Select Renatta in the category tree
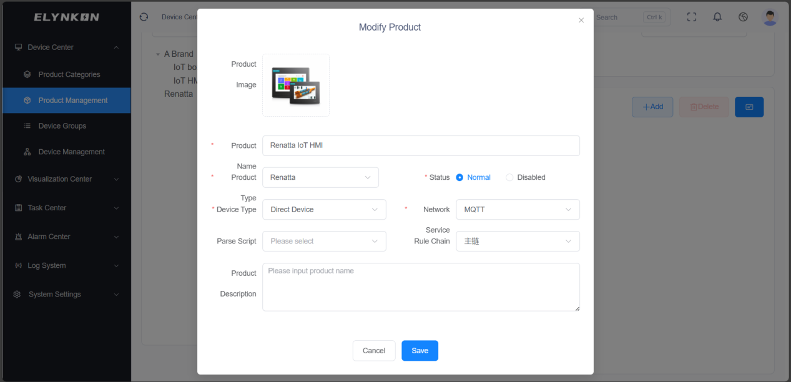Image resolution: width=791 pixels, height=382 pixels. [179, 94]
